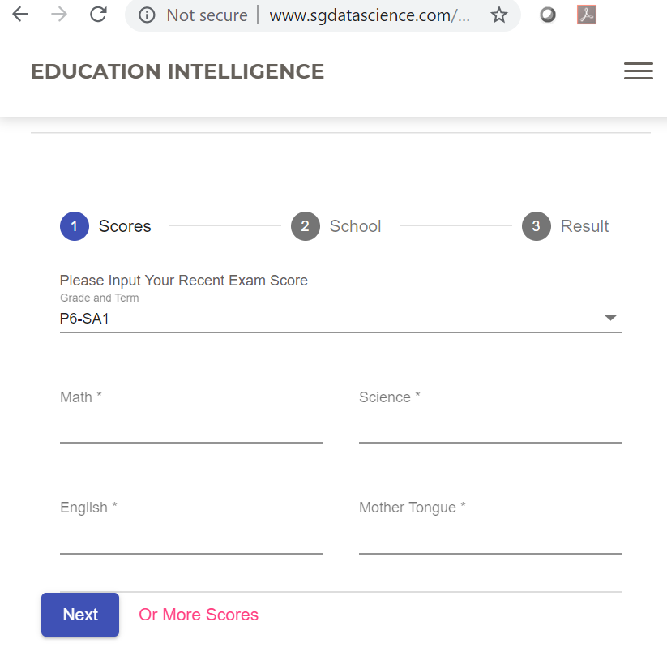Open the hamburger navigation menu
Viewport: 667px width, 656px height.
[638, 71]
